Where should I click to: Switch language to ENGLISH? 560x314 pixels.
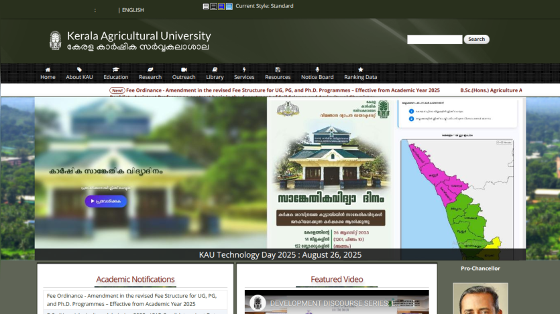pos(133,10)
